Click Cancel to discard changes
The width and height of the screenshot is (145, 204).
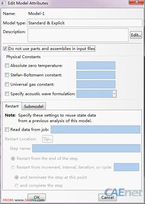point(107,198)
